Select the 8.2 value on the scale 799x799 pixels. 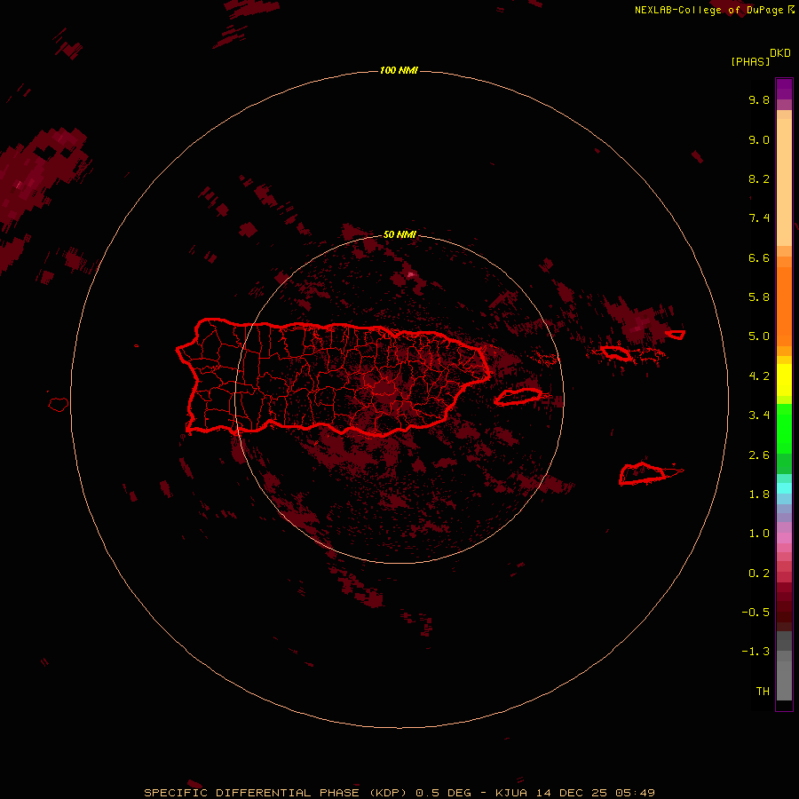click(x=759, y=178)
